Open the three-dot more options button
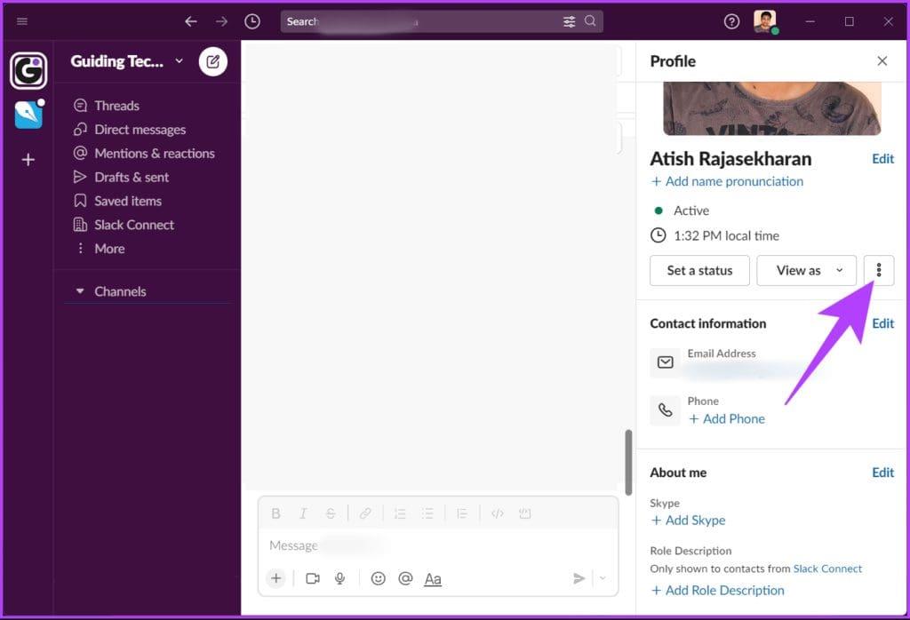The image size is (910, 620). coord(879,270)
